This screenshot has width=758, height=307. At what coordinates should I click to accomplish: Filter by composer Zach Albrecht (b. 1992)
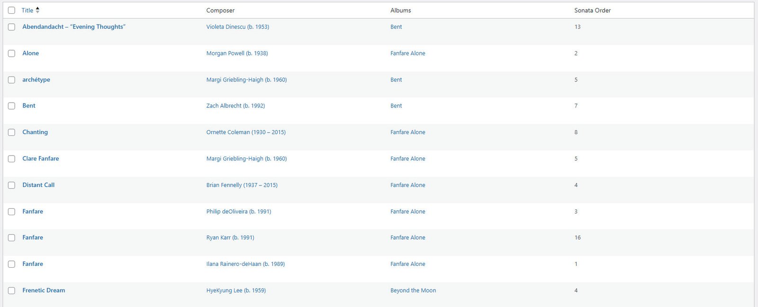point(235,106)
